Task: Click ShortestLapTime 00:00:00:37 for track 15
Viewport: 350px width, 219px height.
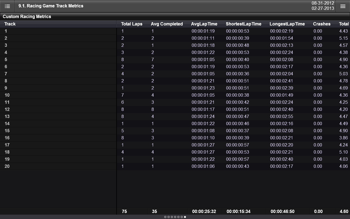Action: pos(238,131)
